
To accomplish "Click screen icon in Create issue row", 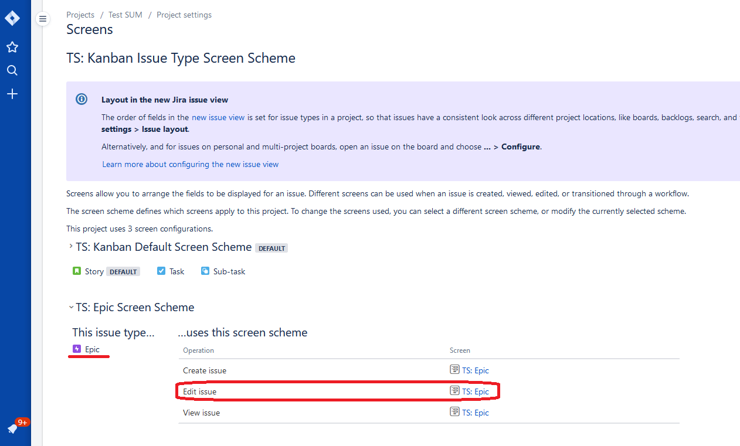I will tap(454, 370).
